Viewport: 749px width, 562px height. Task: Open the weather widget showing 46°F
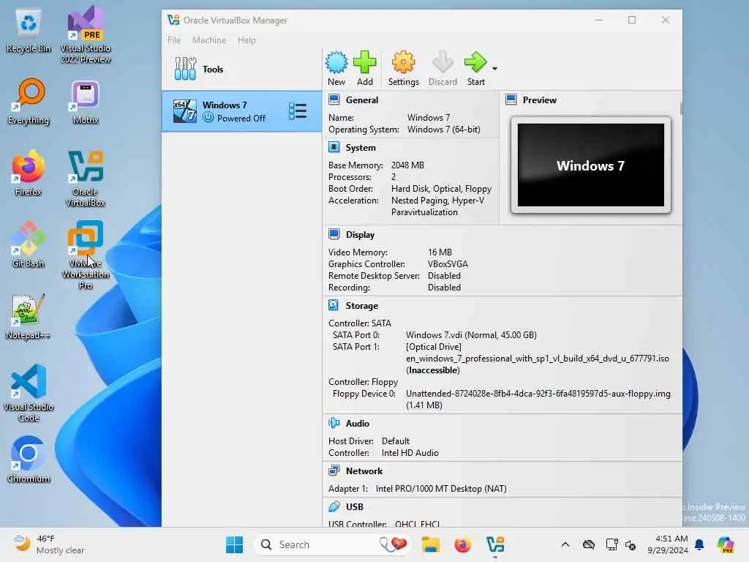click(x=48, y=544)
